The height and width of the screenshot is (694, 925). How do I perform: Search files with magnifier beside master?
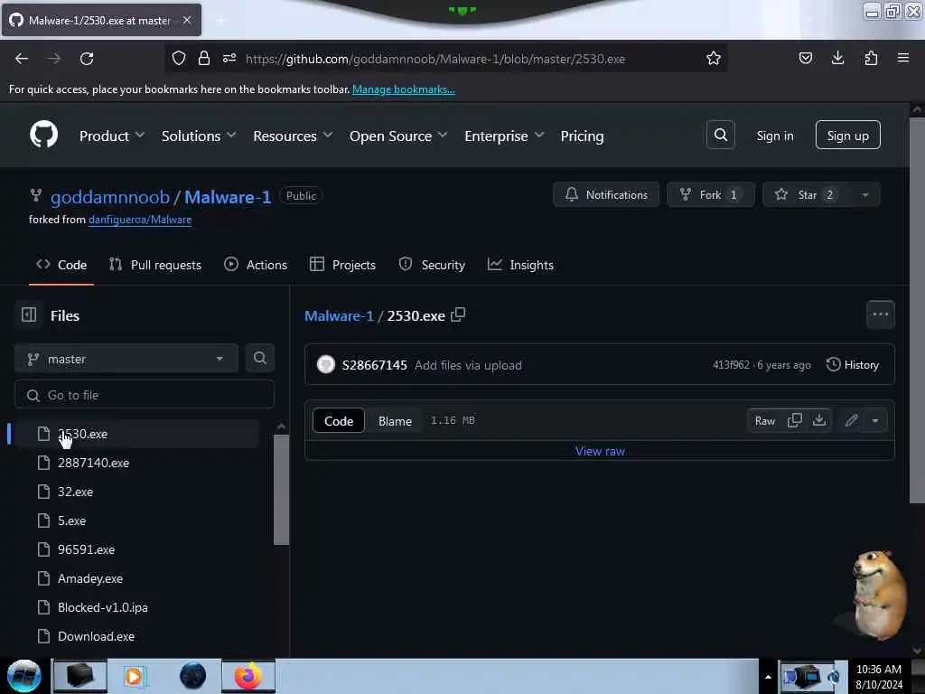pyautogui.click(x=259, y=358)
